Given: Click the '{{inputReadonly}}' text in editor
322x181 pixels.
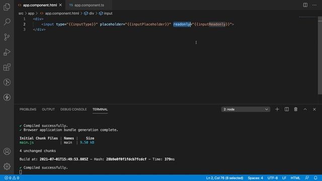Looking at the screenshot, I should (x=212, y=24).
